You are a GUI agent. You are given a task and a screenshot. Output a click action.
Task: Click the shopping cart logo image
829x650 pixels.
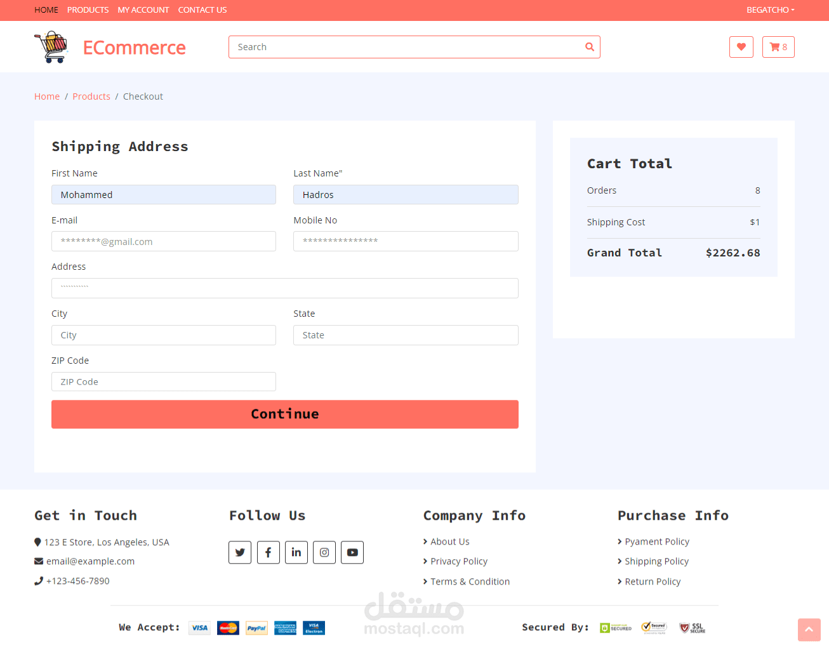51,47
